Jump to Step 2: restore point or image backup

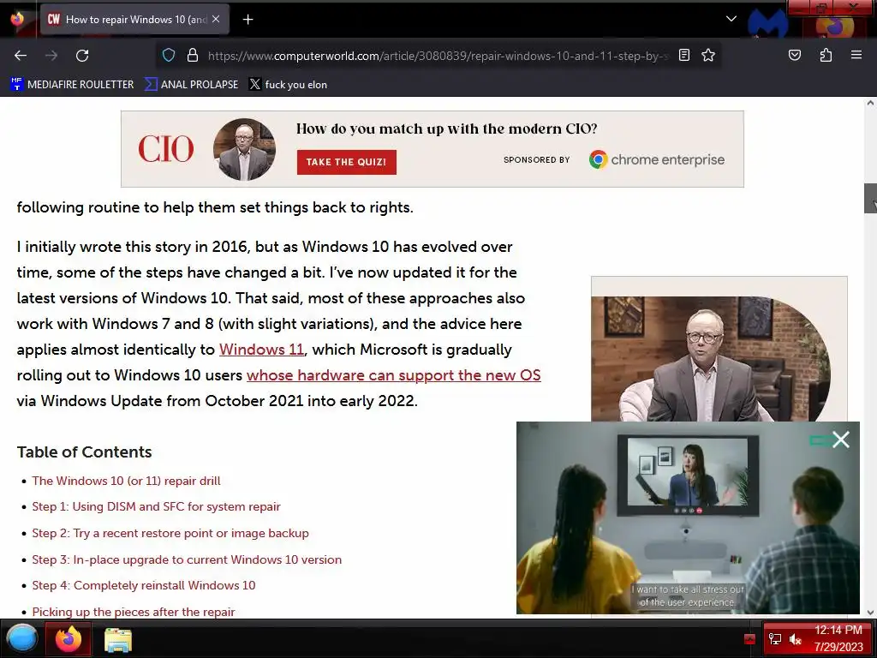pos(170,533)
